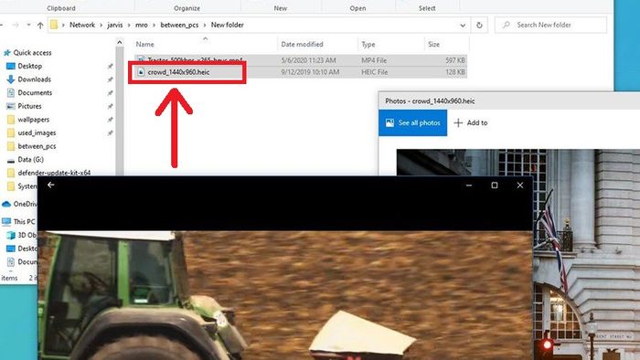Refresh the New folder view
640x360 pixels.
479,26
